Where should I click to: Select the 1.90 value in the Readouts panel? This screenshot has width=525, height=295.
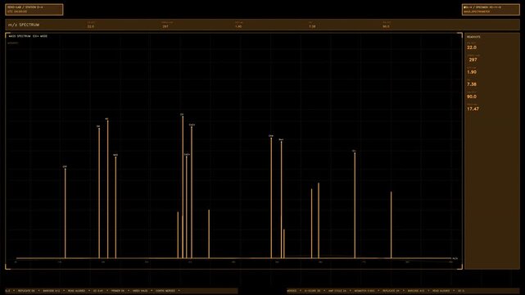(x=472, y=72)
